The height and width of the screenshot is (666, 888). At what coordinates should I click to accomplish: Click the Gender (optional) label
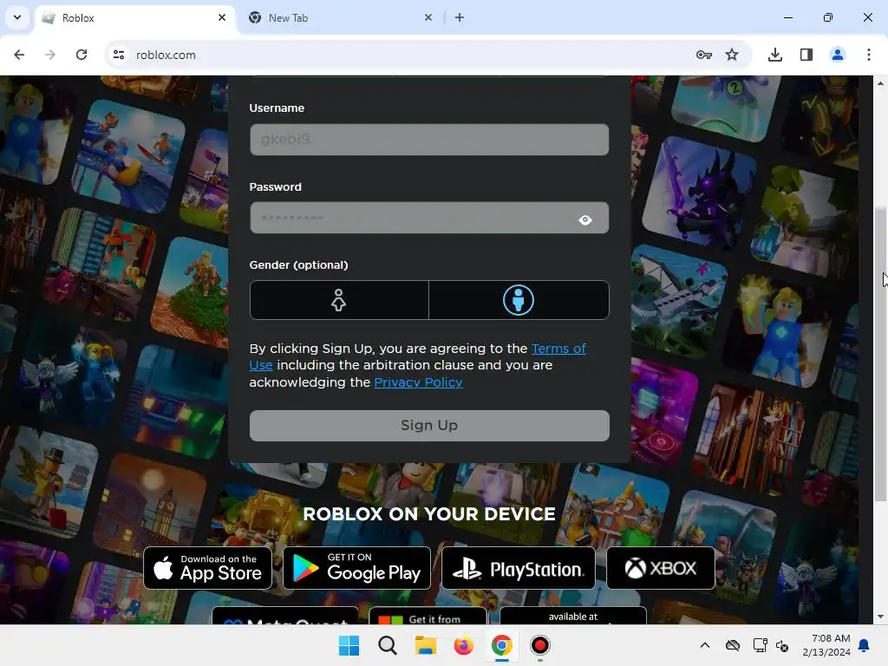click(x=298, y=265)
